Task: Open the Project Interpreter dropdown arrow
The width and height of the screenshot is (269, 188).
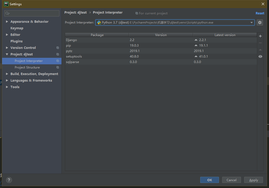Action: coord(251,22)
